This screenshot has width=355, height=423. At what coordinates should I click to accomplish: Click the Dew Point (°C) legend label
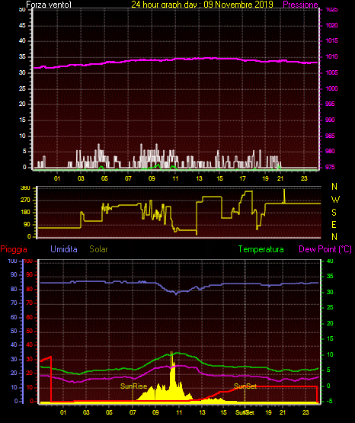(325, 249)
